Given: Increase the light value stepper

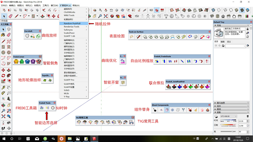Looking at the screenshot, I should click(x=248, y=131).
